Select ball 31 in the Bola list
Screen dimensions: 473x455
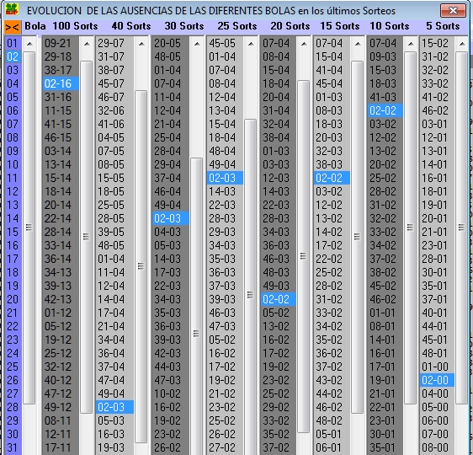click(13, 447)
